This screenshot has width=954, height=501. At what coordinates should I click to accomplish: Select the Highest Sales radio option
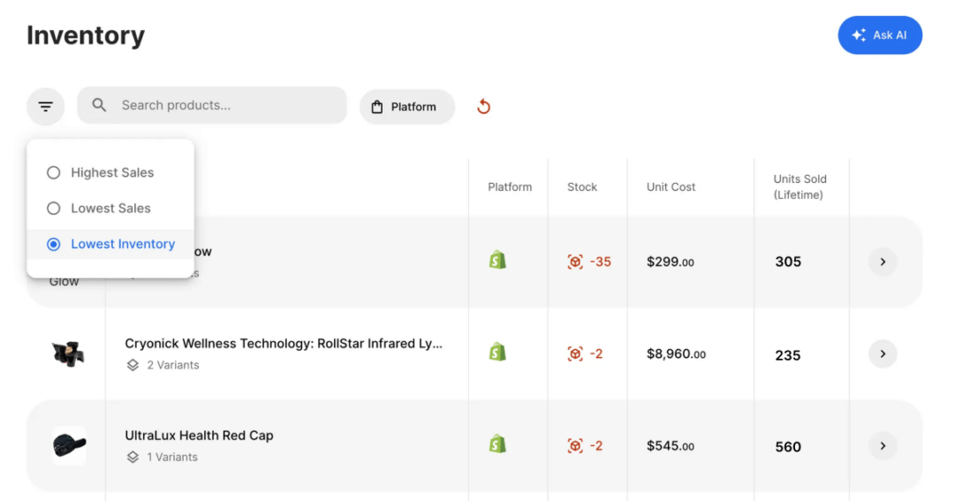click(x=54, y=173)
